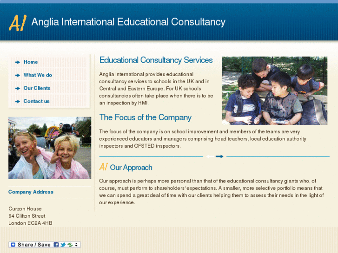
Task: Click the photo of boys playing handheld games
Action: [274, 91]
